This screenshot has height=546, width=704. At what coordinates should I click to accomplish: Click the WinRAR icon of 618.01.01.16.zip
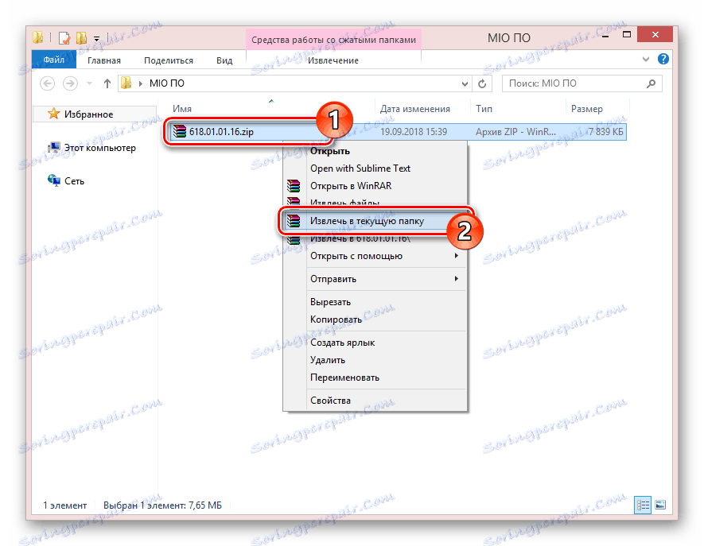[x=180, y=131]
